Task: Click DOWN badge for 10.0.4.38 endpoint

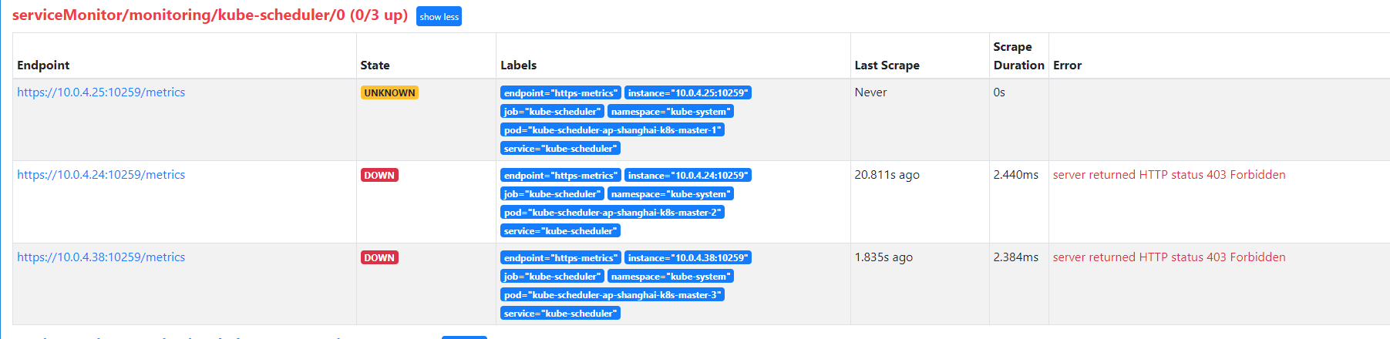Action: pyautogui.click(x=379, y=257)
